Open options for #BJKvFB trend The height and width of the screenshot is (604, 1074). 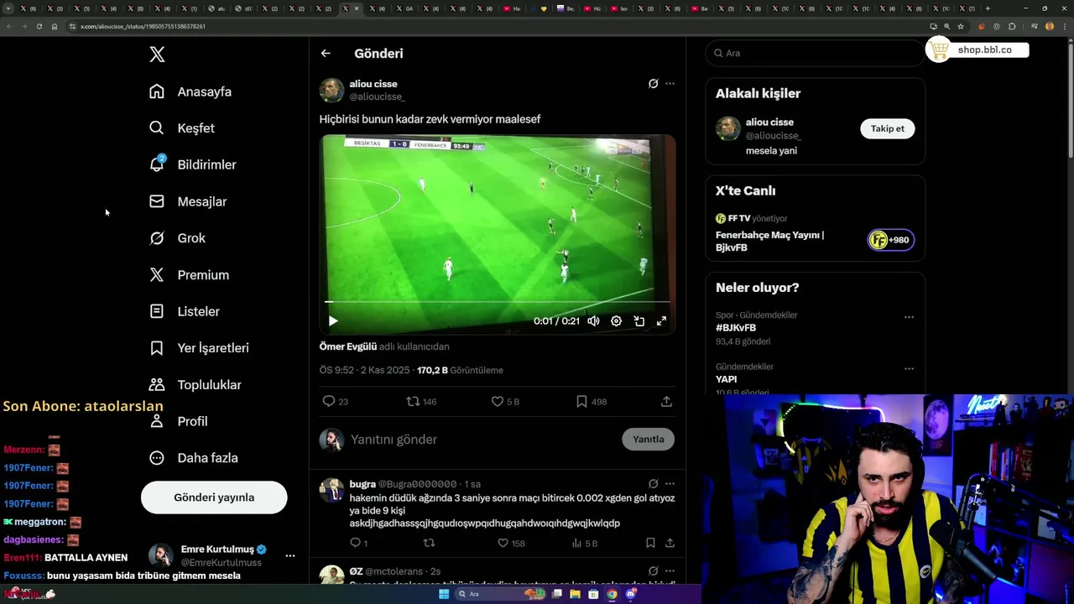(909, 317)
